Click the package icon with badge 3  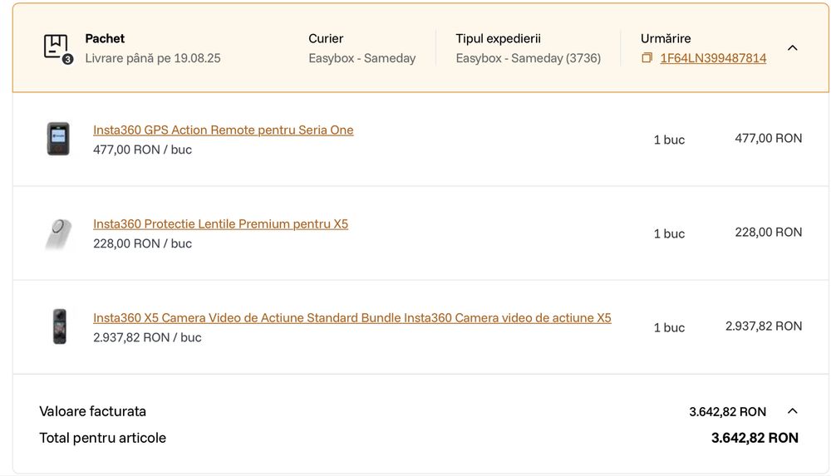(57, 48)
